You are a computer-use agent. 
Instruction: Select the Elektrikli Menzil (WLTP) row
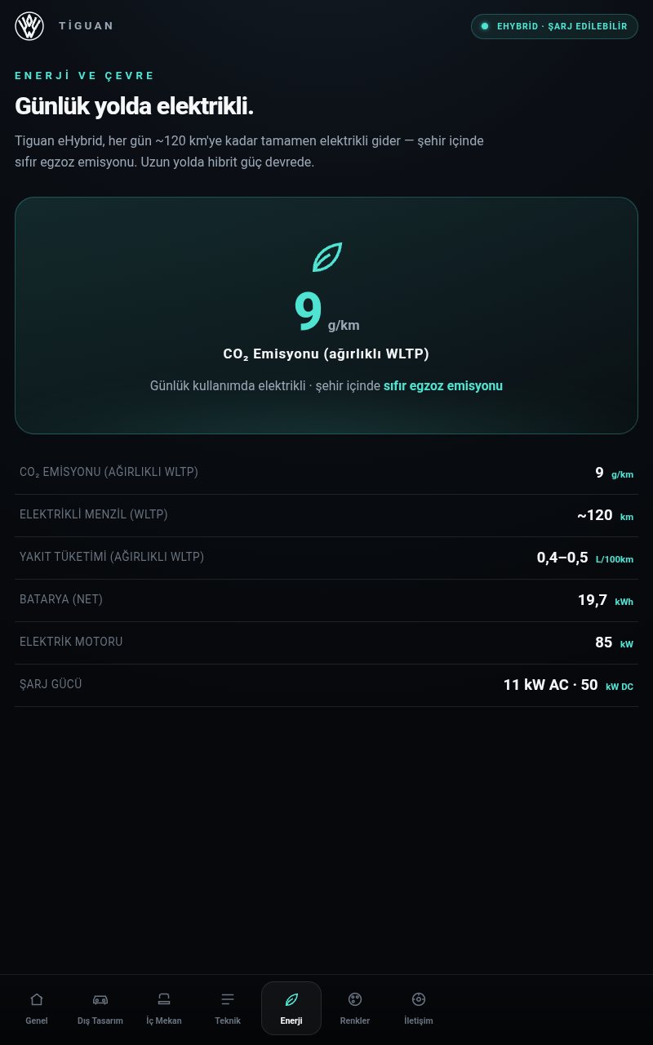(326, 515)
